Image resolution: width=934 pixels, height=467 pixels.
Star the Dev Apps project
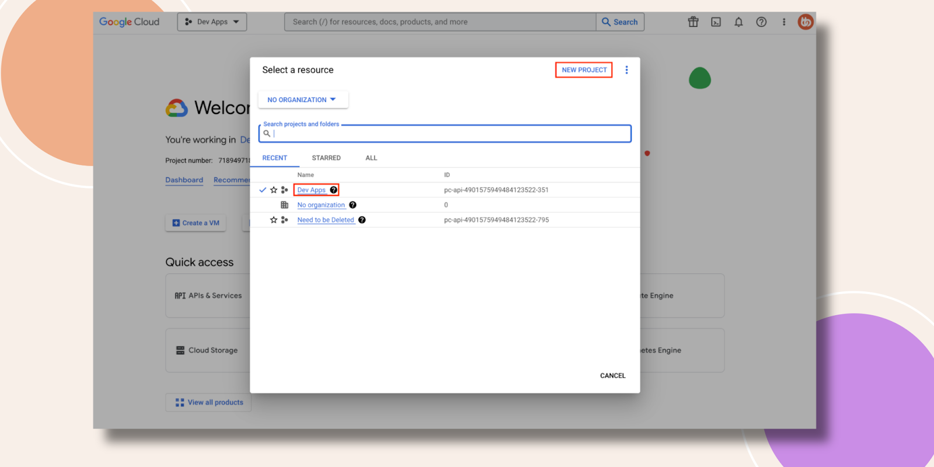pos(273,190)
